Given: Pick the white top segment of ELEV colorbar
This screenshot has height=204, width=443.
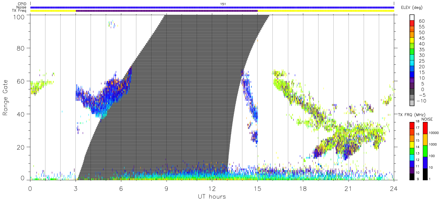Looking at the screenshot, I should [x=412, y=18].
